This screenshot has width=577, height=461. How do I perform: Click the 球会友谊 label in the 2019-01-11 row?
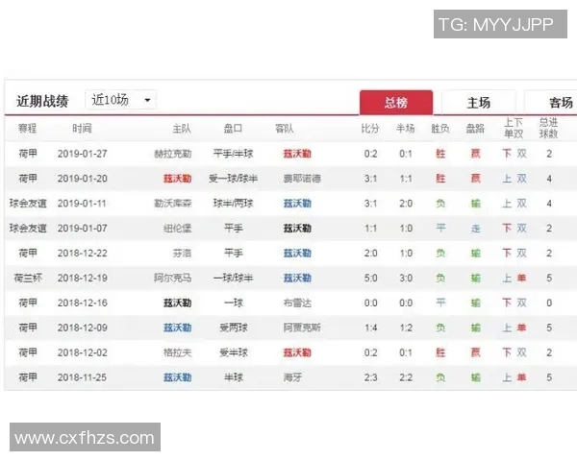pyautogui.click(x=28, y=204)
